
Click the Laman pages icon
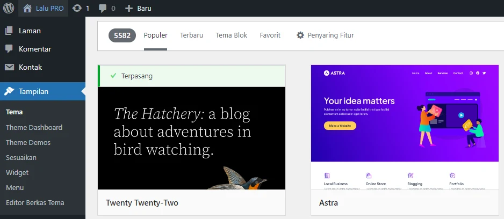pyautogui.click(x=9, y=31)
